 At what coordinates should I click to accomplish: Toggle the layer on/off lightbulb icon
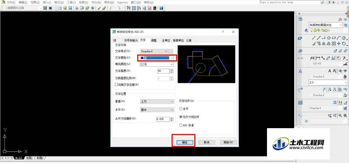pyautogui.click(x=312, y=30)
